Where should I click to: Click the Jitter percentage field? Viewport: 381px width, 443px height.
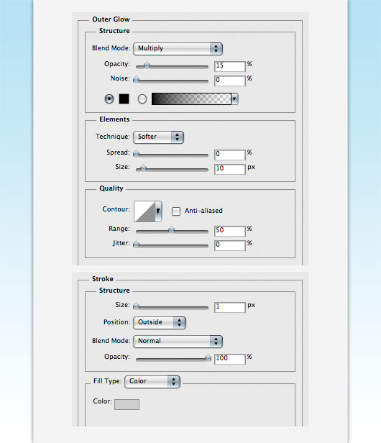229,245
